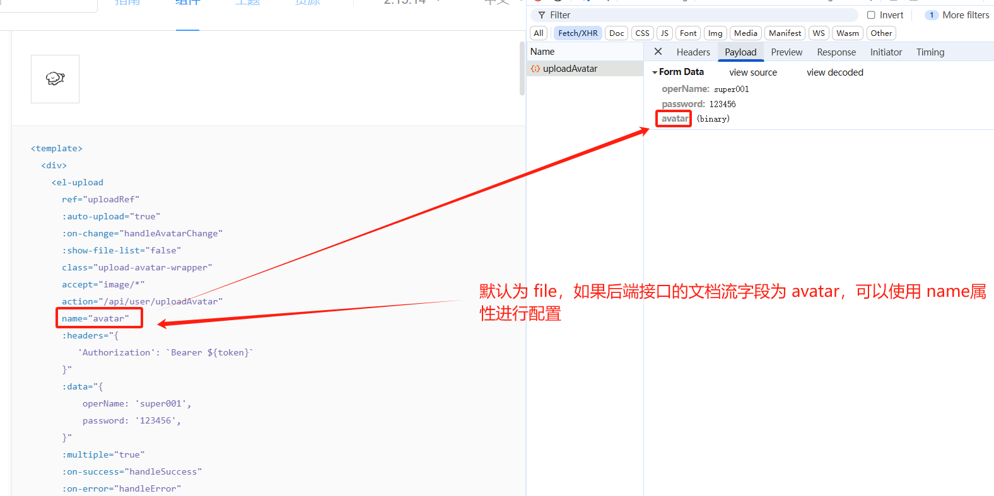Select the Media filter
994x496 pixels.
[745, 33]
